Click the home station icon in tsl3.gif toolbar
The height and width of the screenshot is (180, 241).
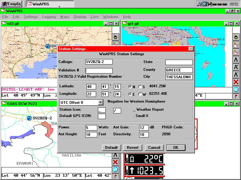click(115, 37)
